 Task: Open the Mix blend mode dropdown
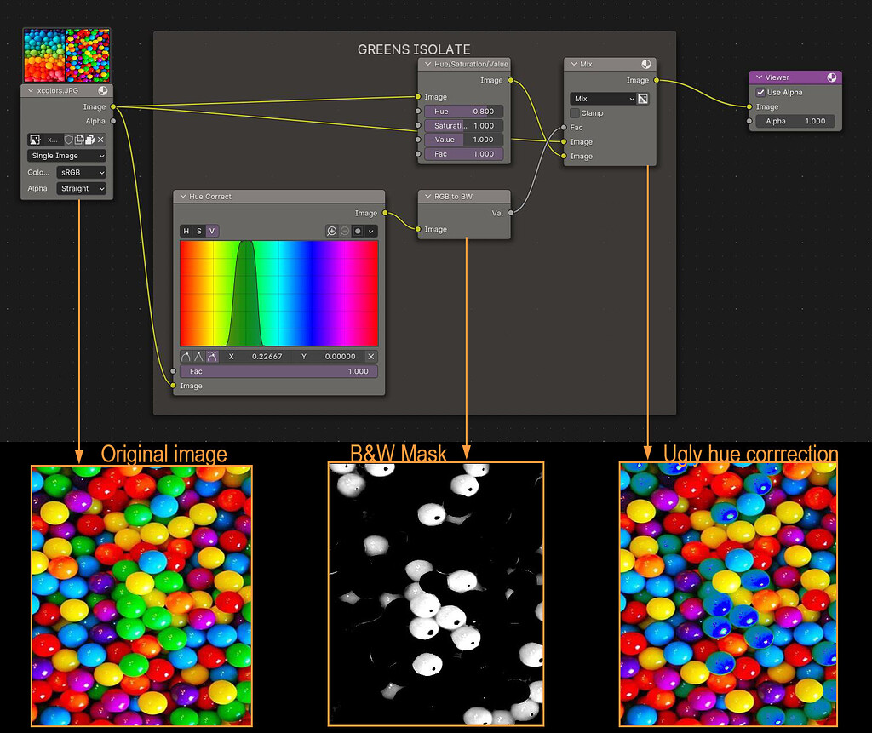pos(602,99)
